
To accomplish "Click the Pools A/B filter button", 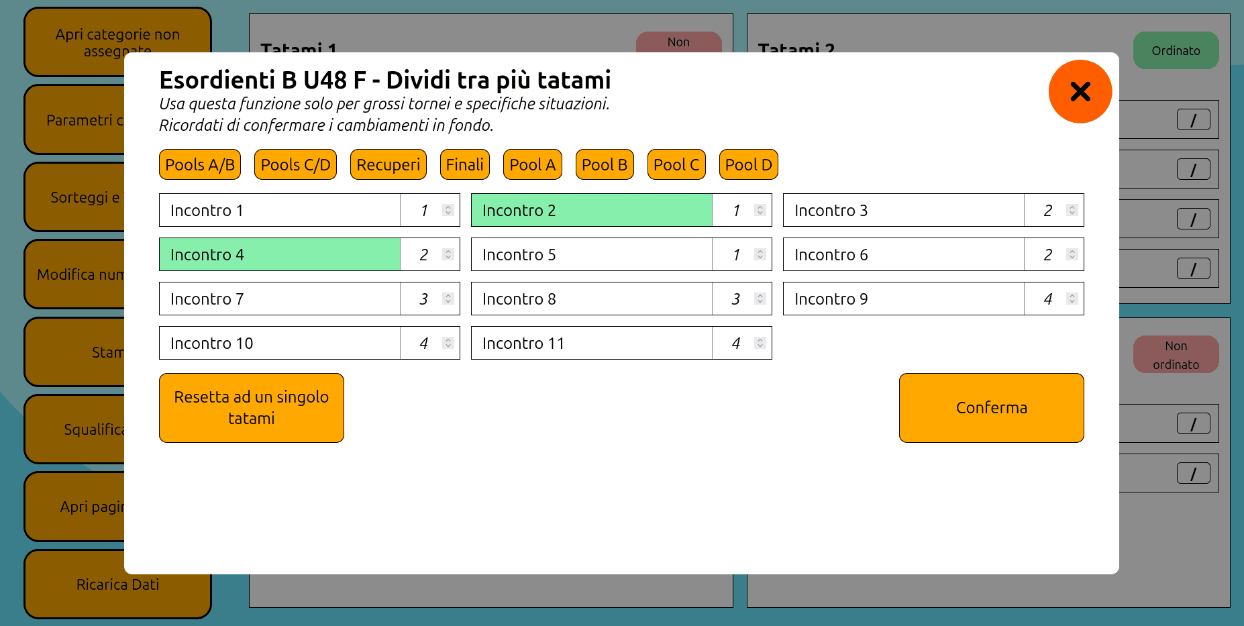I will click(200, 165).
